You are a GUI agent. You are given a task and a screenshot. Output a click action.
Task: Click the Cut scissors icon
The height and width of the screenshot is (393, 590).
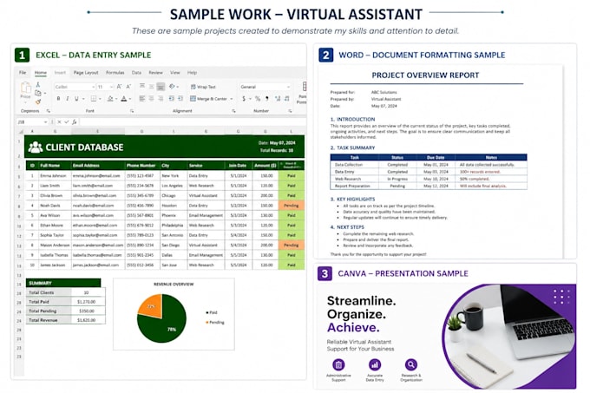37,85
